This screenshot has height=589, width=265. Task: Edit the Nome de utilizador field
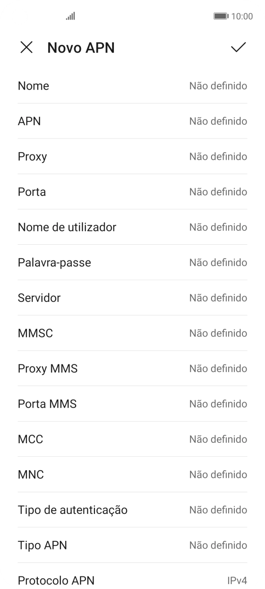(132, 227)
